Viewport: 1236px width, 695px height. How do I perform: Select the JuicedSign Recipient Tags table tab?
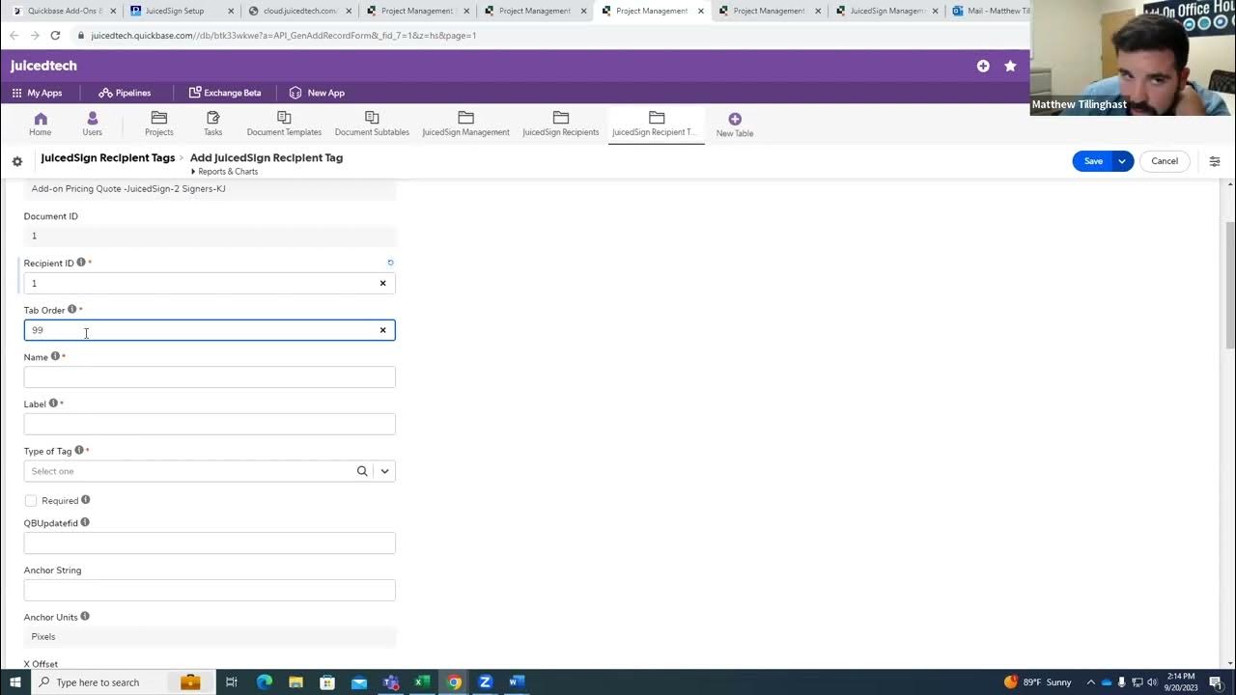pyautogui.click(x=657, y=124)
